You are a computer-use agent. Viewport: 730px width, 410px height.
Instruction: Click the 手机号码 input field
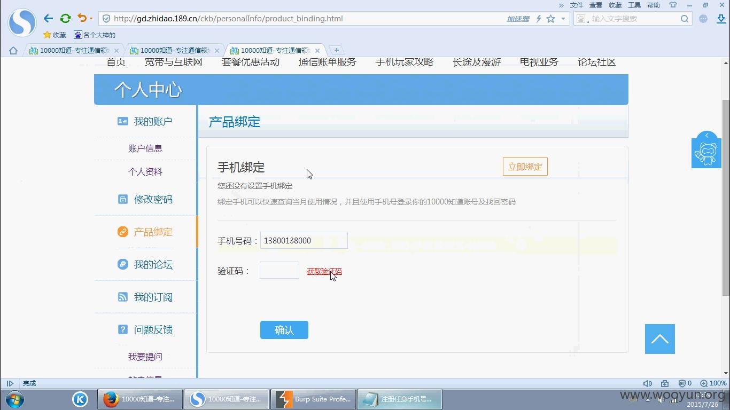304,240
